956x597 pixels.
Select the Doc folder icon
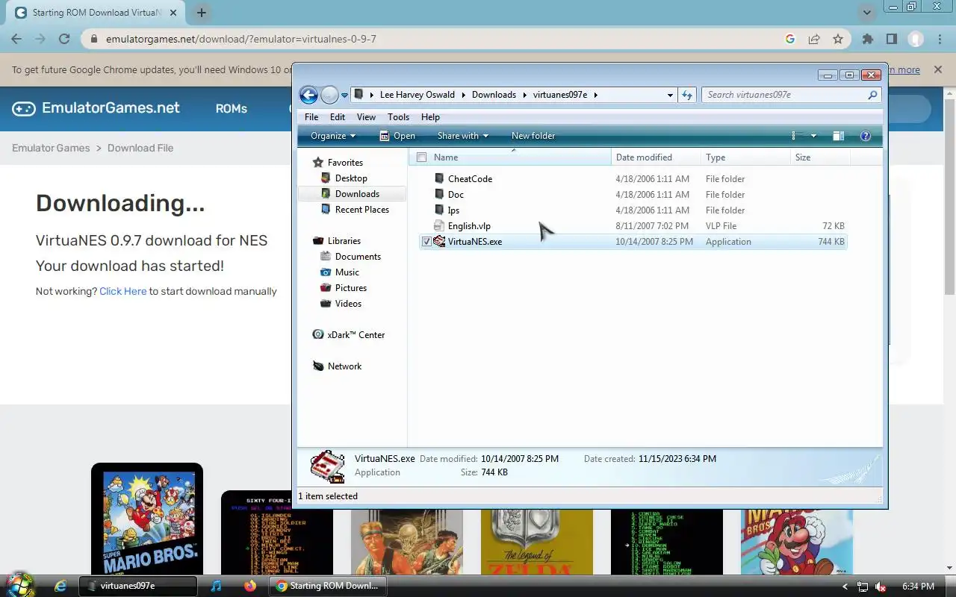click(439, 195)
